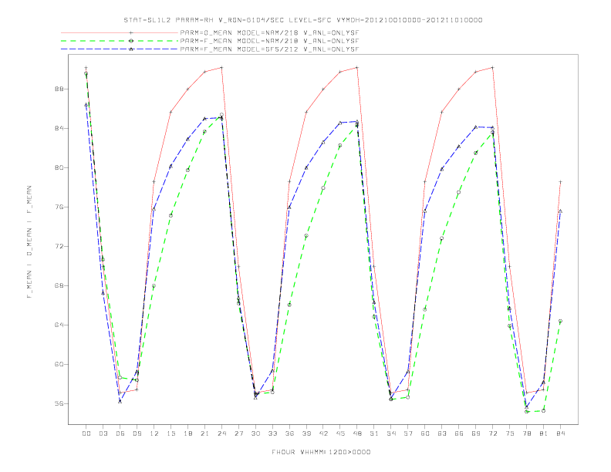Click x-axis forecast hour label 36

pos(289,433)
